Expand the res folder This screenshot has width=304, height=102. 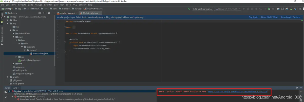pyautogui.click(x=16, y=57)
